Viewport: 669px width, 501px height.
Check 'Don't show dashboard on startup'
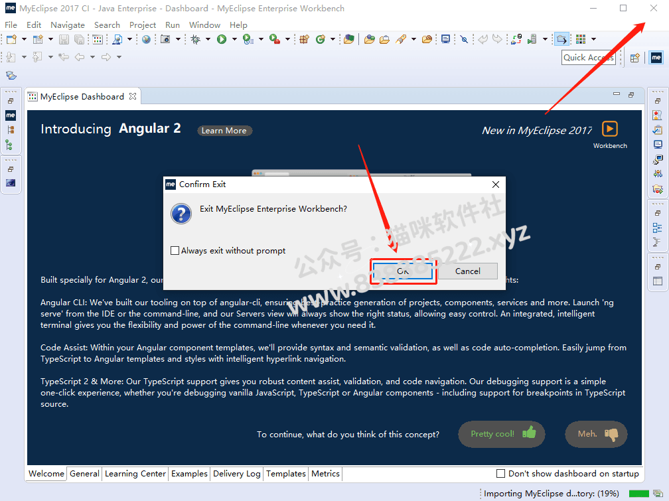point(501,474)
